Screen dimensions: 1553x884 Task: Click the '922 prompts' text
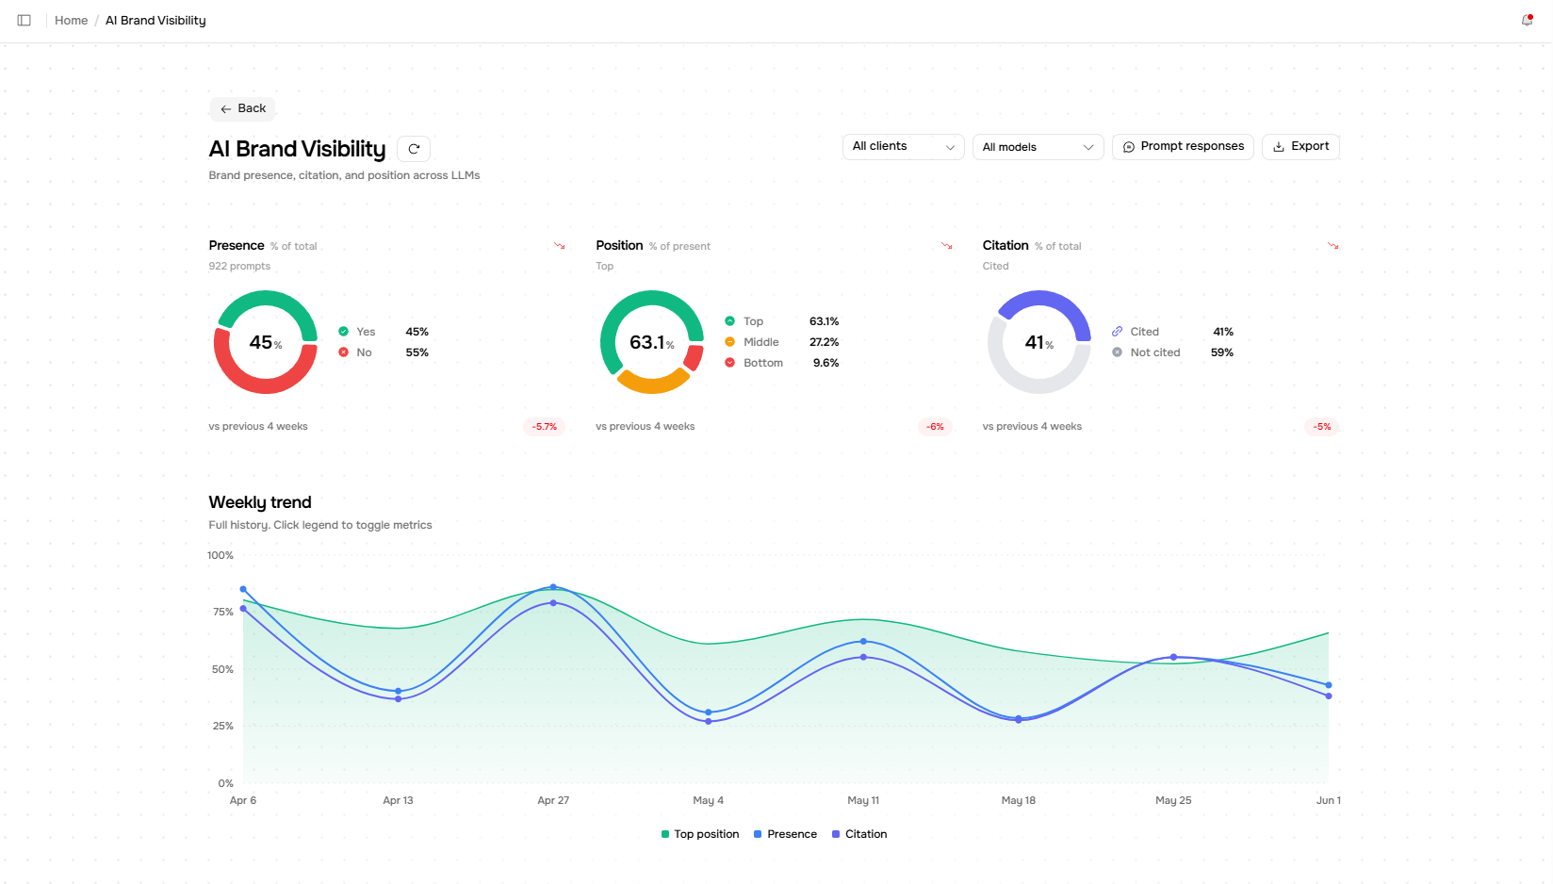click(239, 266)
